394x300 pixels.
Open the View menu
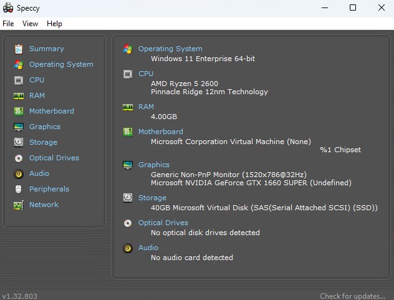[30, 24]
